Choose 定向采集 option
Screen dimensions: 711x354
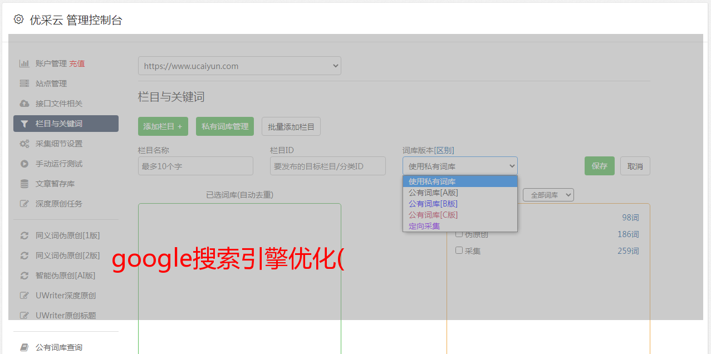point(460,226)
